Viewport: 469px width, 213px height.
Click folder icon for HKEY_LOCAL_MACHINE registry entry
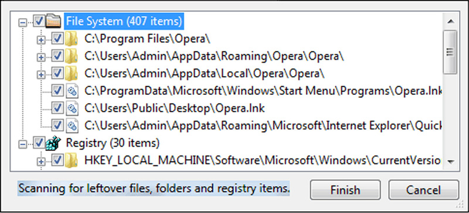72,161
